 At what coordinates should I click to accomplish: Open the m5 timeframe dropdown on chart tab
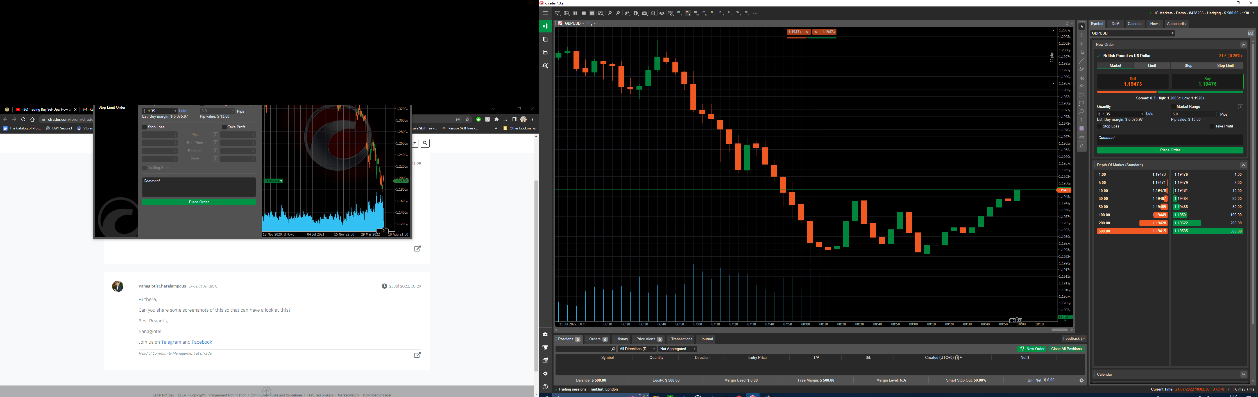point(592,23)
